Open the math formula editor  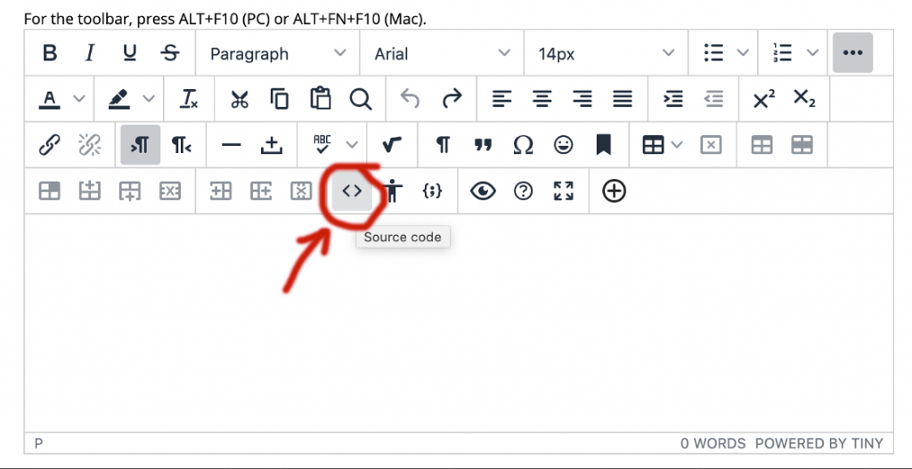coord(390,145)
